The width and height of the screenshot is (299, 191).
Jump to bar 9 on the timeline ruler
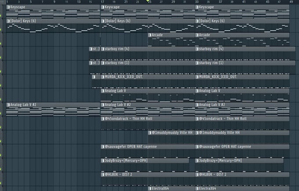(55, 2)
